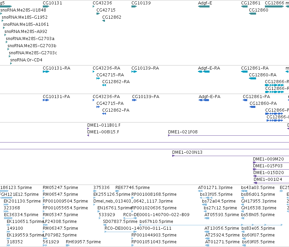Click the bs60f07.5prime EST label
Screen dimensions: 289x247
tap(258, 235)
